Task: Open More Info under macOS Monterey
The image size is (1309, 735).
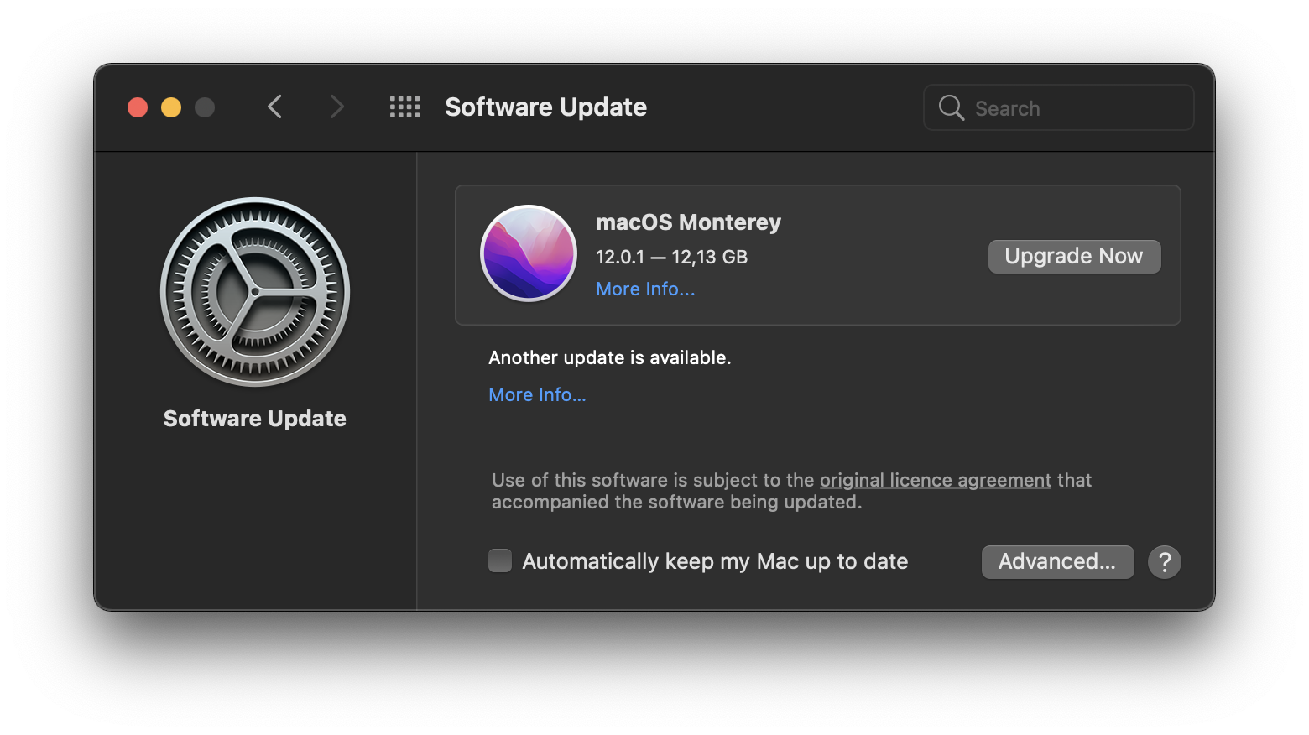Action: tap(645, 289)
